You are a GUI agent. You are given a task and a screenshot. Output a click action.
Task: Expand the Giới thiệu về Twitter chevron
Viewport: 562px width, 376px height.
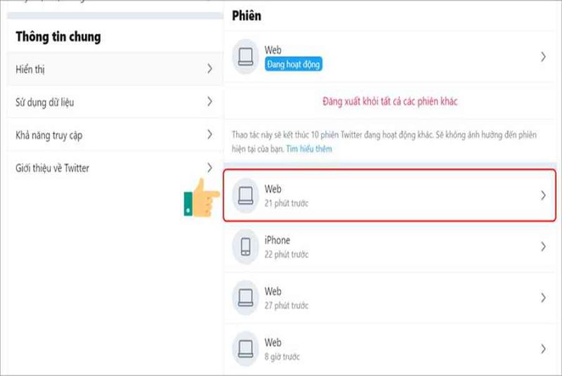[209, 168]
